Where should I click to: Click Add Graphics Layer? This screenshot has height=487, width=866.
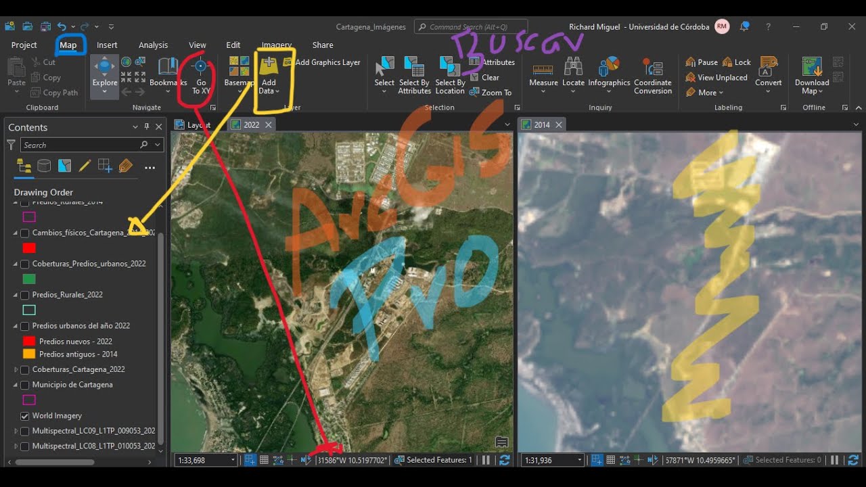[321, 62]
